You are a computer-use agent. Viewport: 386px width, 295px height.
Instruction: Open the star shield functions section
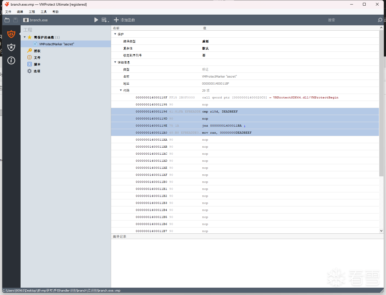click(11, 47)
